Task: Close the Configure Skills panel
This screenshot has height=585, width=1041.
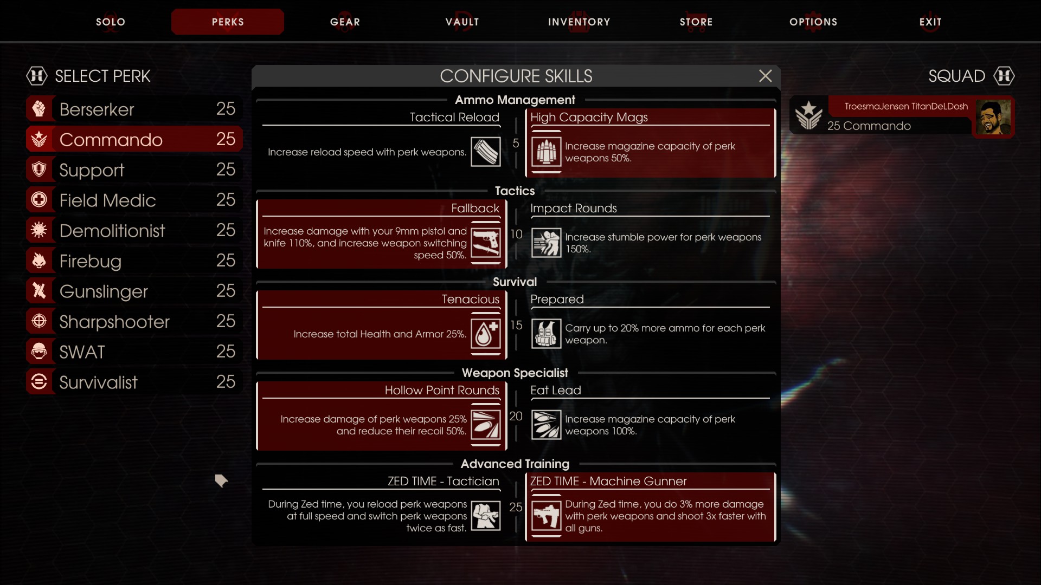Action: [765, 76]
